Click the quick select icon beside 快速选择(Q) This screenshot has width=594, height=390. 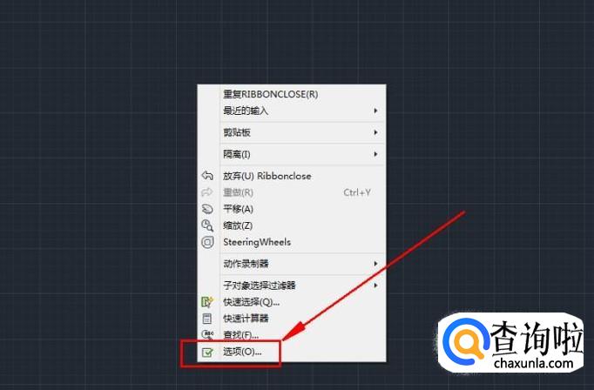coord(207,302)
